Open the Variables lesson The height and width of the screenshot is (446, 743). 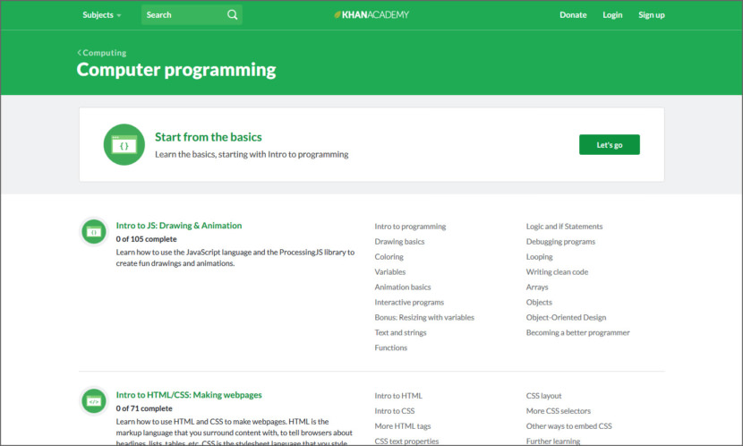(390, 272)
